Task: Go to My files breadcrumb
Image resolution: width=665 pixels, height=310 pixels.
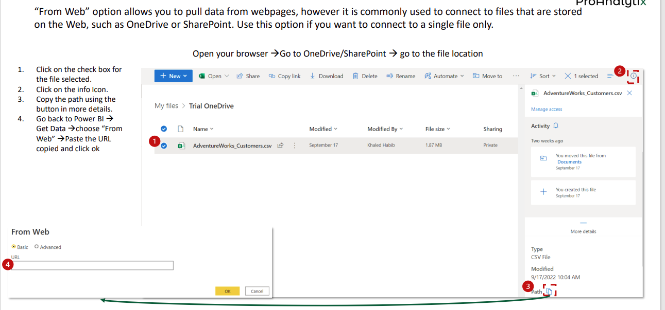Action: 166,106
